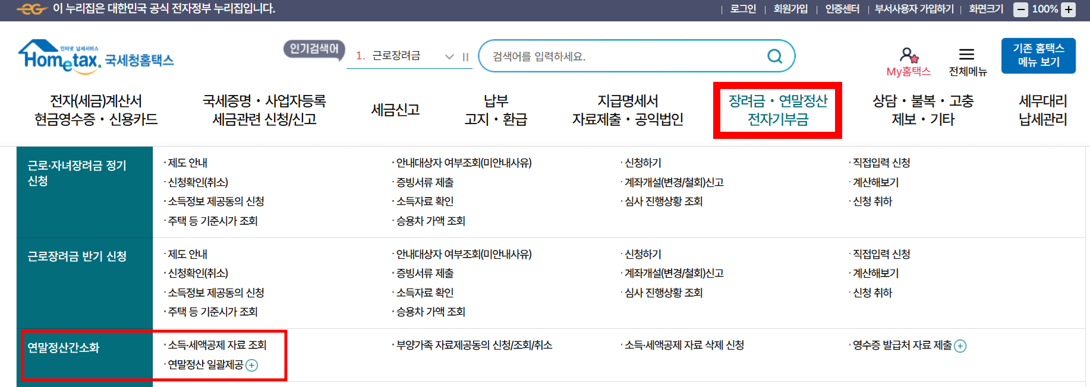This screenshot has height=387, width=1090.
Task: Click 증빙서류 제출 under 정기 신청
Action: [425, 182]
